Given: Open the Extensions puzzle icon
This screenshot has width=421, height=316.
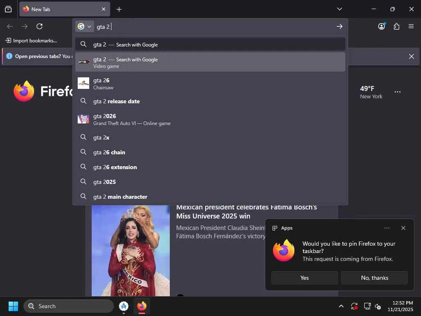Looking at the screenshot, I should 396,26.
